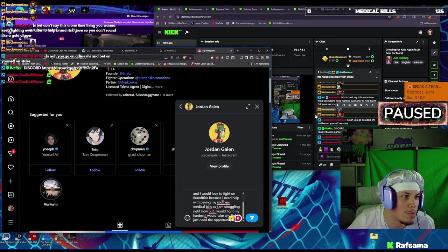Image resolution: width=448 pixels, height=252 pixels.
Task: Open the @limits profile link
Action: (125, 73)
